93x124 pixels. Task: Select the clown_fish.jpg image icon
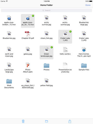pyautogui.click(x=47, y=34)
